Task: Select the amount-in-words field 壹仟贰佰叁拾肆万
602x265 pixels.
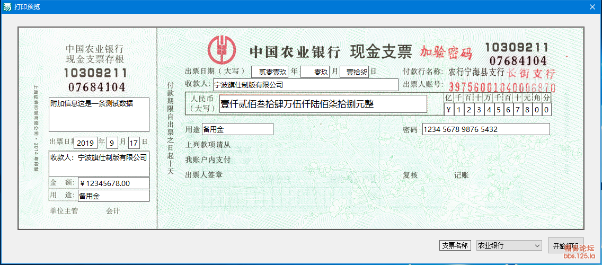Action: [x=323, y=104]
